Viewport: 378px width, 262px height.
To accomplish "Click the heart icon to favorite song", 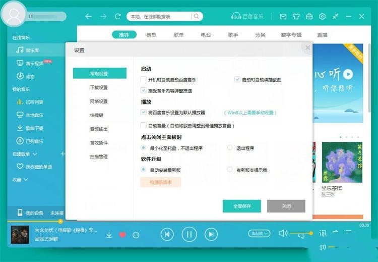I will [122, 235].
